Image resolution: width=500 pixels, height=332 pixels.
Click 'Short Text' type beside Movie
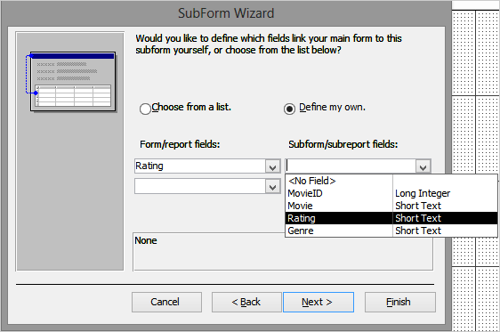418,206
